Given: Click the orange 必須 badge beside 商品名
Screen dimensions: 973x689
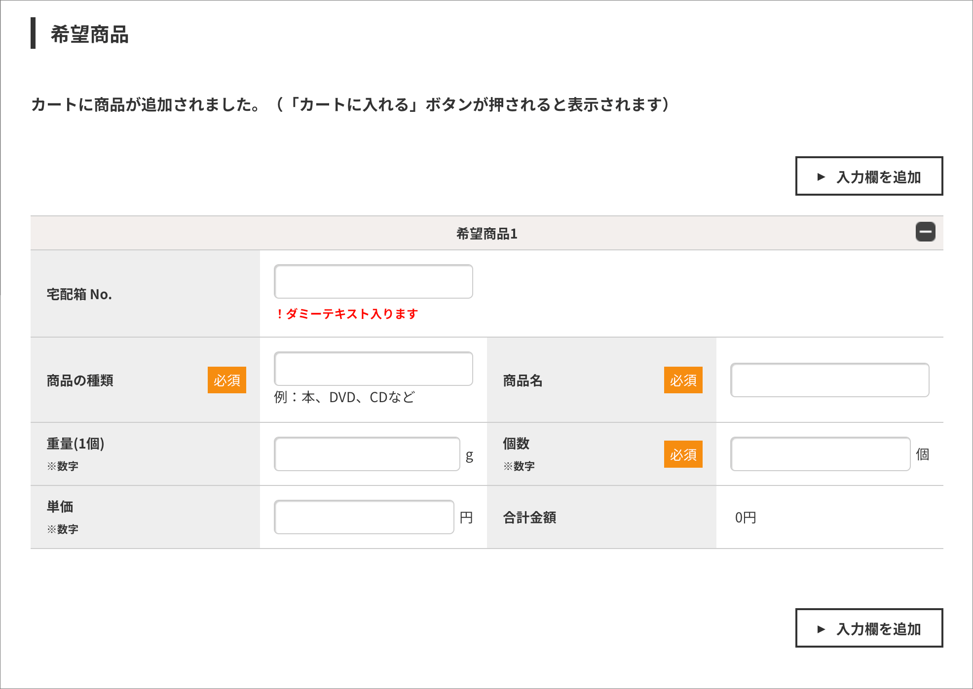Looking at the screenshot, I should point(683,380).
